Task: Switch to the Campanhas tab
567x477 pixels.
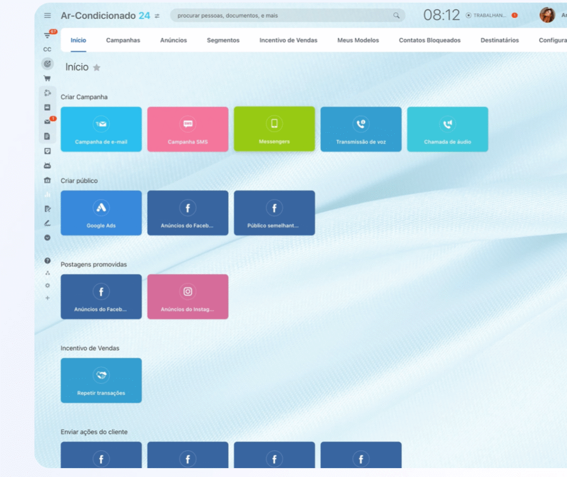Action: (x=123, y=40)
